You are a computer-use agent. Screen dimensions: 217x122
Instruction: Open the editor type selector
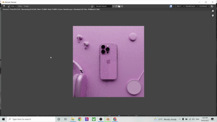coord(4,6)
